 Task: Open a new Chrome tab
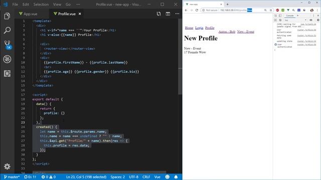click(227, 4)
